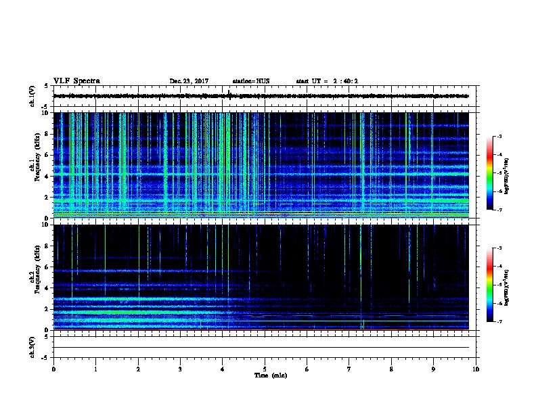Click the ch.2 spectrogram color scale bar
The height and width of the screenshot is (414, 536).
click(489, 285)
